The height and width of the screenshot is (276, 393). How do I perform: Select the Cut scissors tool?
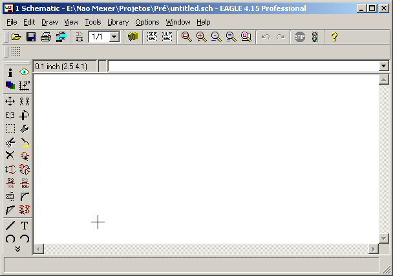[10, 142]
